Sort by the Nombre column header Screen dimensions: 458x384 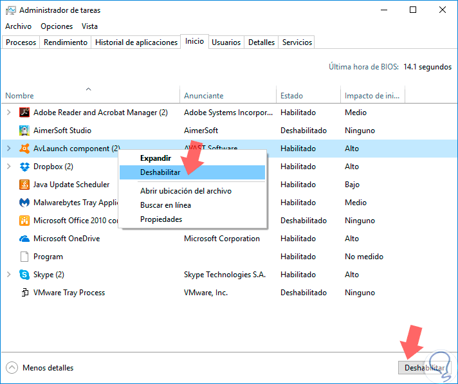(x=91, y=96)
